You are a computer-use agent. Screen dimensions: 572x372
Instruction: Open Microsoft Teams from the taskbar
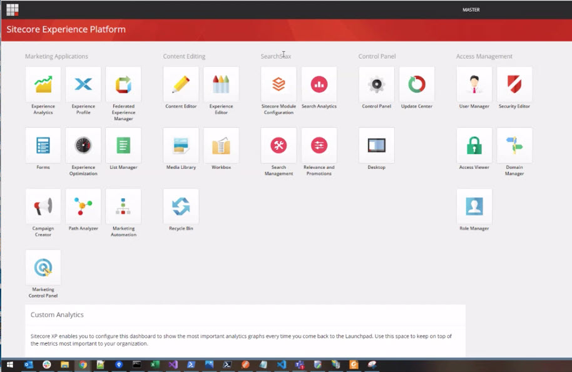[x=300, y=364]
